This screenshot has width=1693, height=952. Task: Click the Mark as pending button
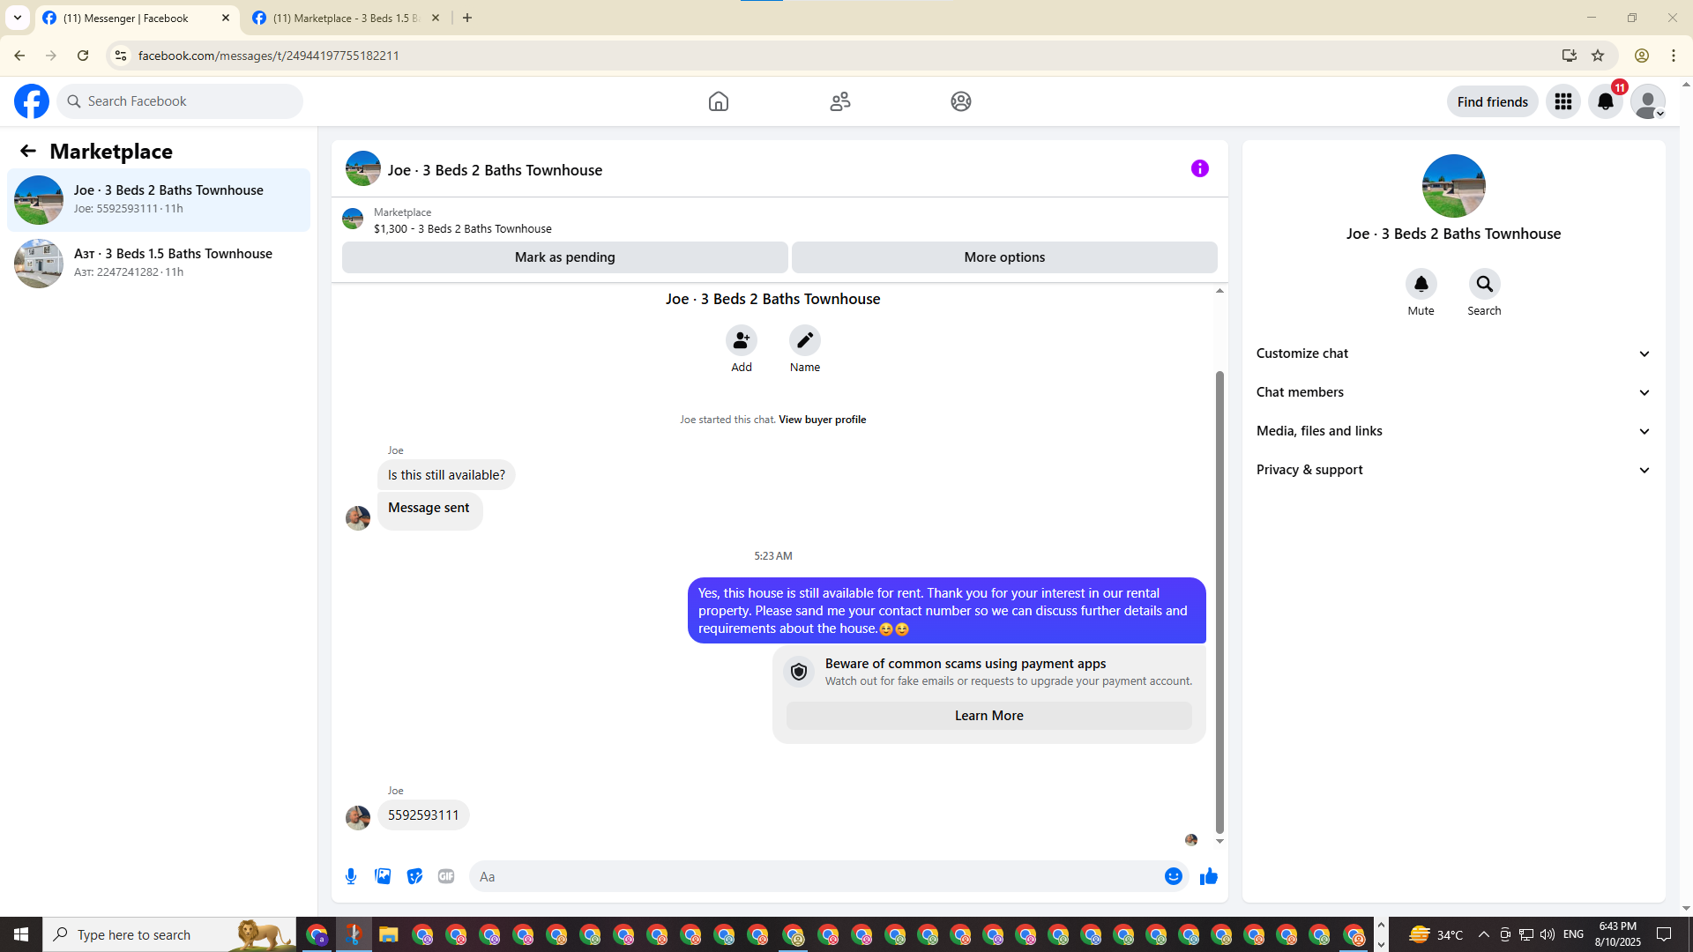564,257
